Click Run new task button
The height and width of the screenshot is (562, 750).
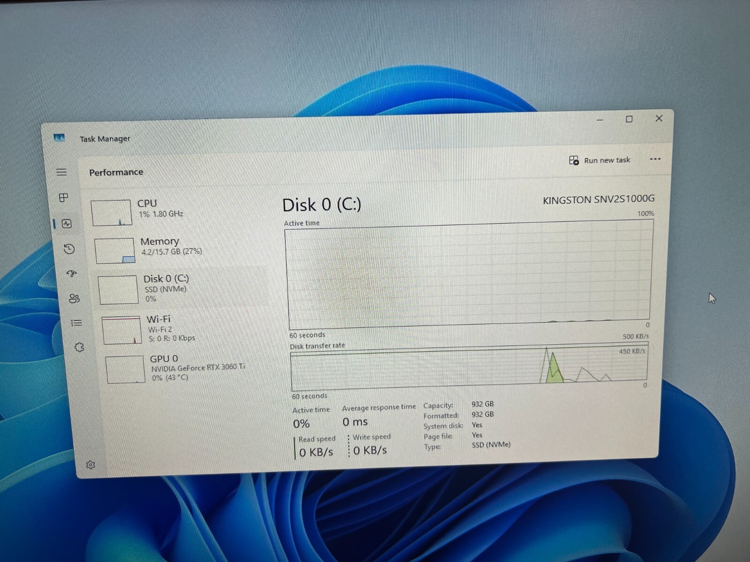600,160
